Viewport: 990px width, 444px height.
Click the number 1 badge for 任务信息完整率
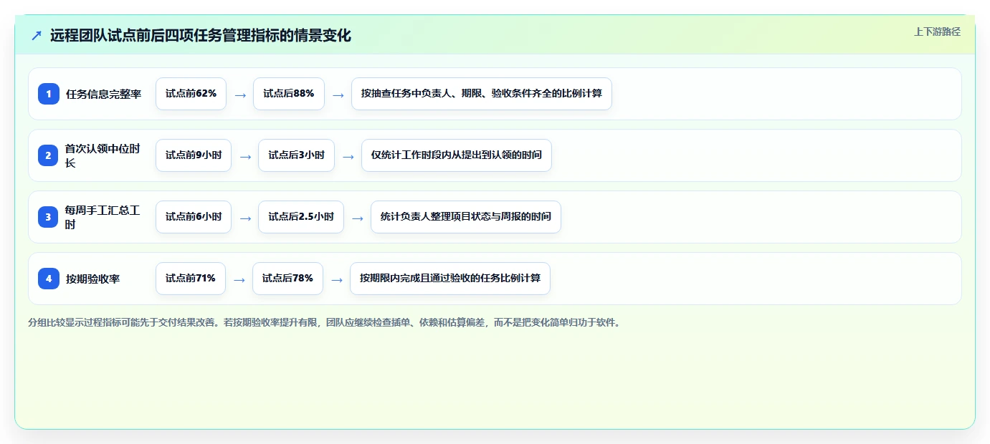click(49, 94)
